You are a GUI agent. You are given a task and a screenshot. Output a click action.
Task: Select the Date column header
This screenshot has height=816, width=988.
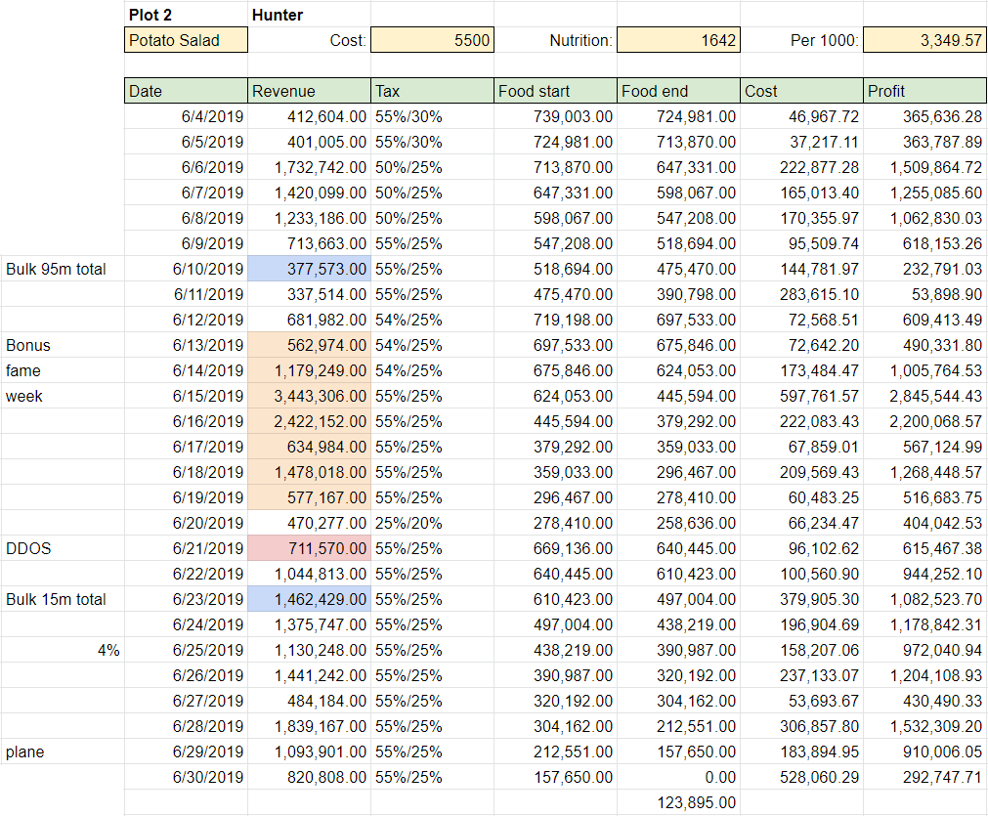click(x=186, y=91)
